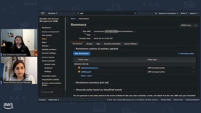Viewport: 201px width, 113px height.
Task: Click the top search field containing ec2
Action: [x=106, y=13]
